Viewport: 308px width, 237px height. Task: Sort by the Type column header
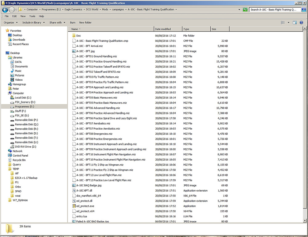click(x=196, y=29)
